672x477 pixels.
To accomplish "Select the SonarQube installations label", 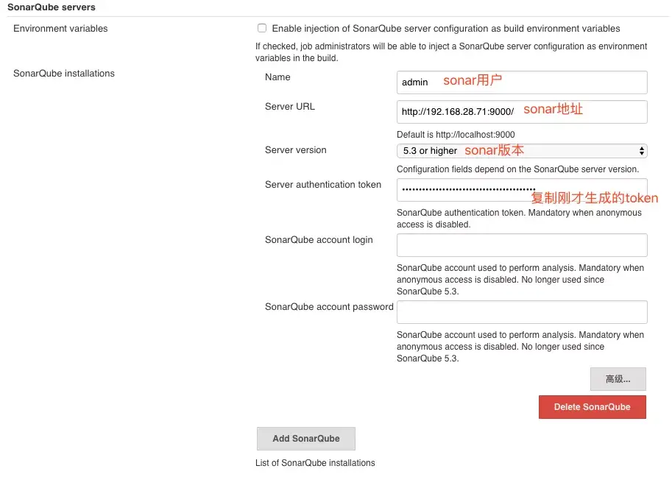I will [64, 74].
